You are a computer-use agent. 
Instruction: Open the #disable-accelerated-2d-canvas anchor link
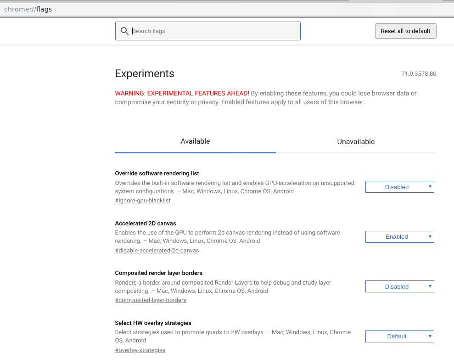tap(157, 251)
